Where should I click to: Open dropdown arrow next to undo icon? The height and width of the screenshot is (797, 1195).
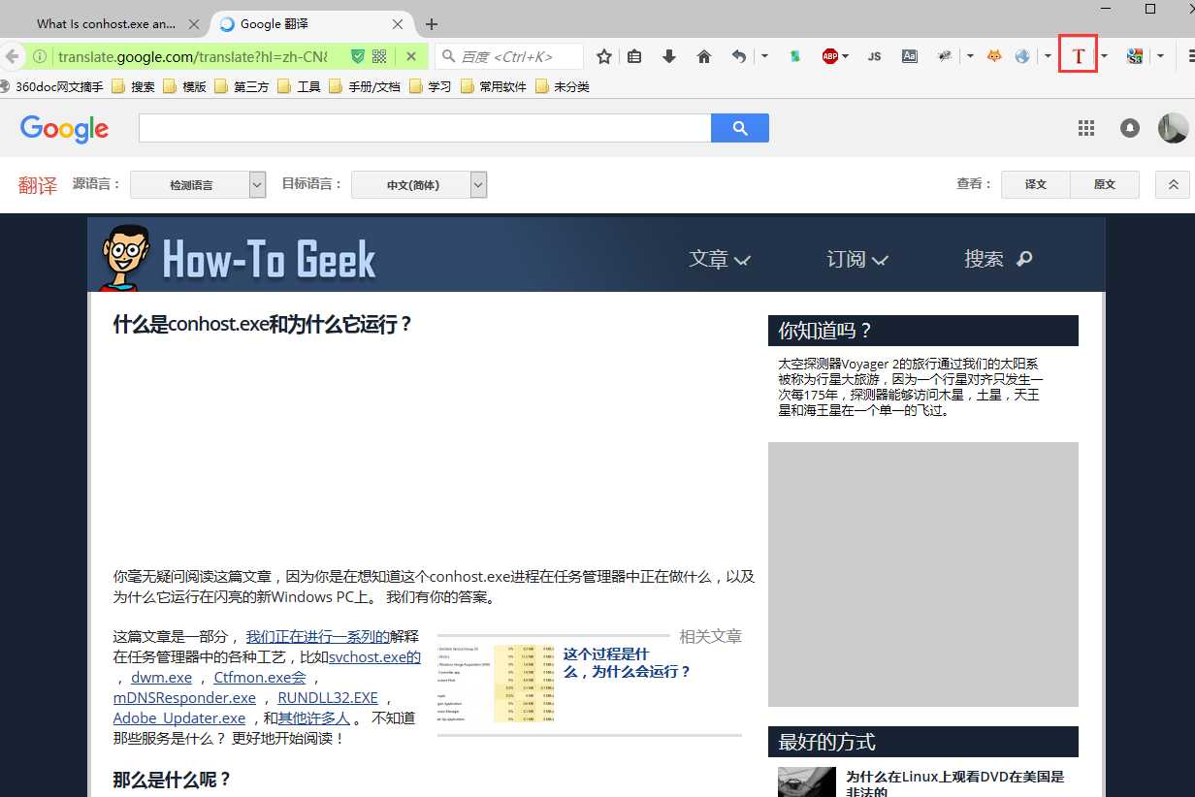(764, 56)
